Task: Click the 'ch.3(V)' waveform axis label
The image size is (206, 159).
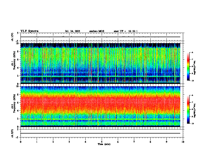Action: click(12, 133)
